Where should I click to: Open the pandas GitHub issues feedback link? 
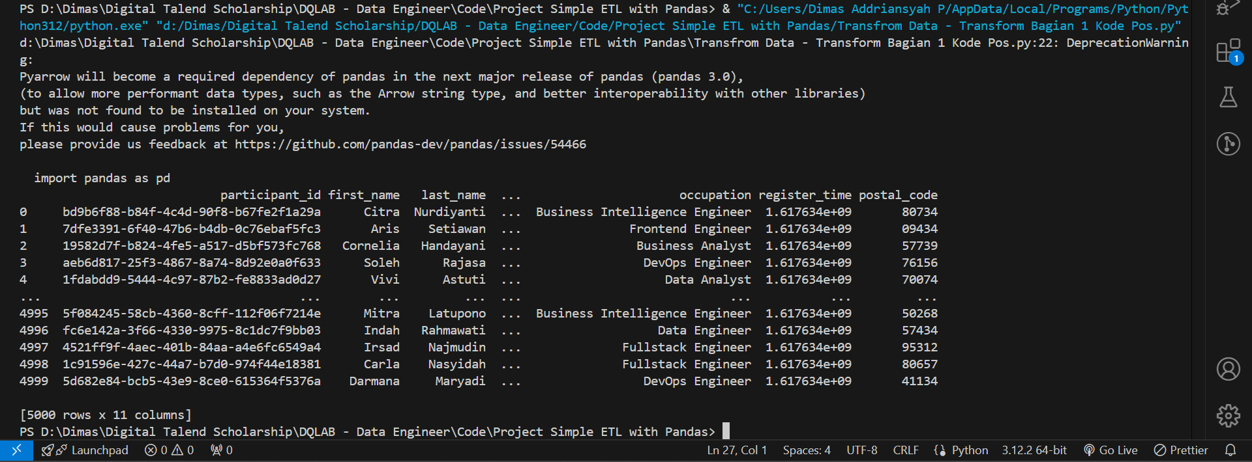click(x=410, y=144)
